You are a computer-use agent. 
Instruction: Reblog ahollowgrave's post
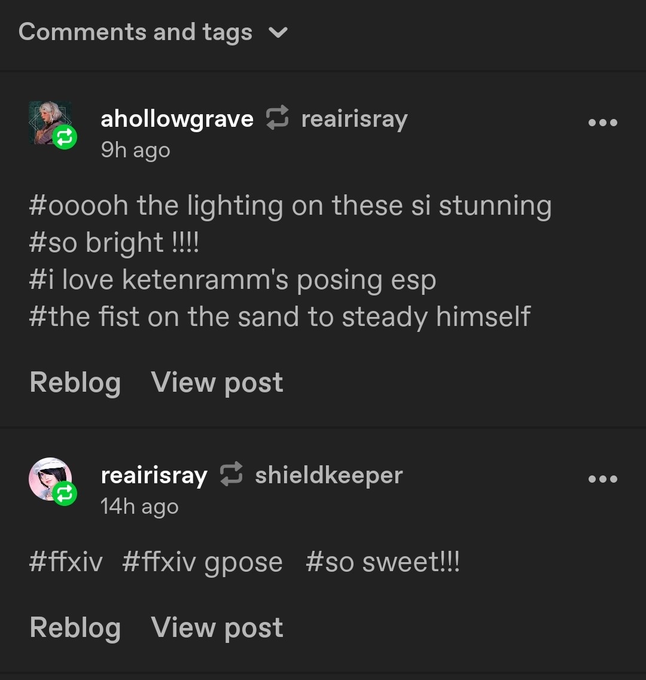tap(75, 382)
